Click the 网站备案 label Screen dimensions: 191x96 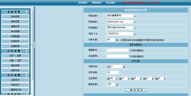[x=93, y=28]
